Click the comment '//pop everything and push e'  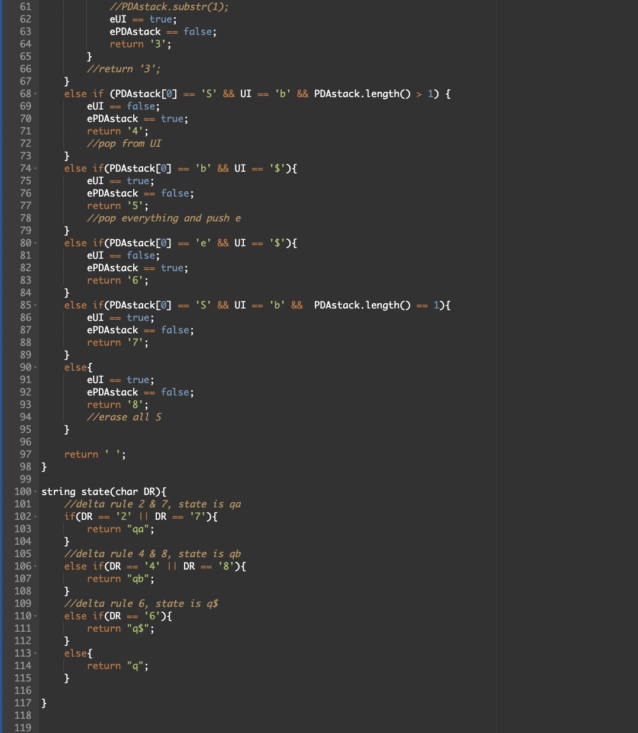(164, 218)
